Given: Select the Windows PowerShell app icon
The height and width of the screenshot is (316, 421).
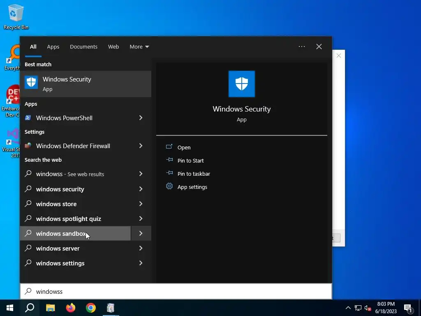Looking at the screenshot, I should (x=28, y=118).
